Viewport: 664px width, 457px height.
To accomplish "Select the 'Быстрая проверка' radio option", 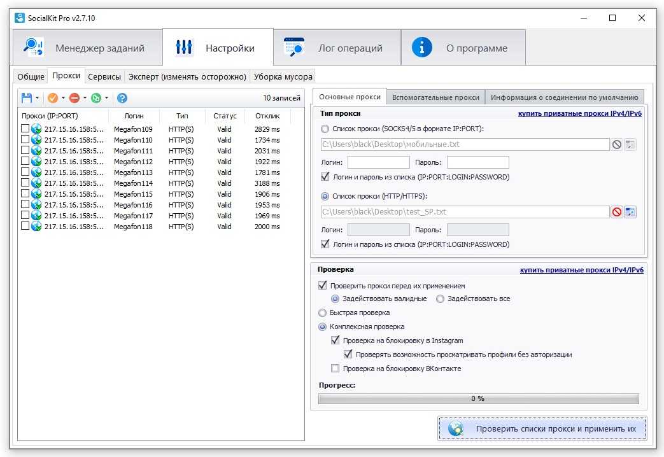I will click(x=323, y=313).
